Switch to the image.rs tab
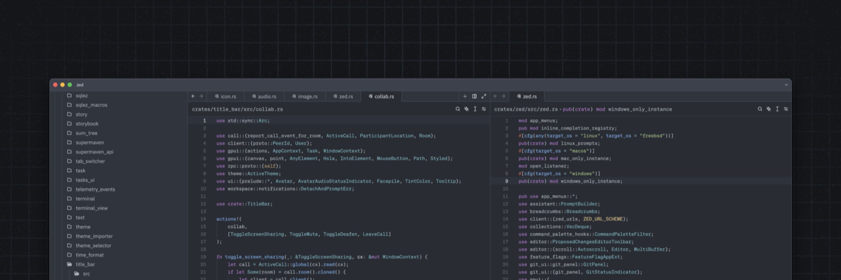841x280 pixels. coord(305,97)
